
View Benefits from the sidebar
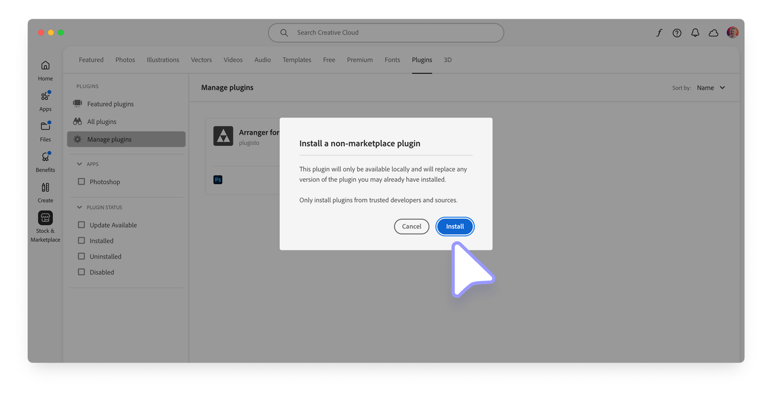[x=45, y=160]
